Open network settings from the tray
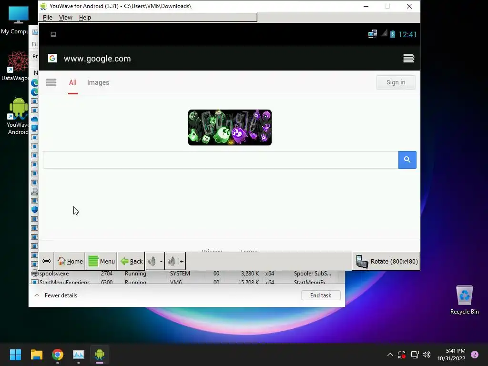The height and width of the screenshot is (366, 488). pos(415,355)
